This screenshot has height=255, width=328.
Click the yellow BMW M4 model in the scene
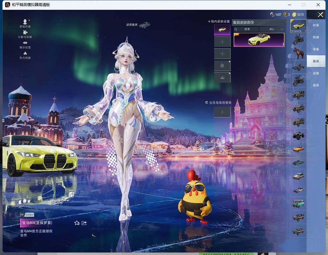[x=40, y=155]
